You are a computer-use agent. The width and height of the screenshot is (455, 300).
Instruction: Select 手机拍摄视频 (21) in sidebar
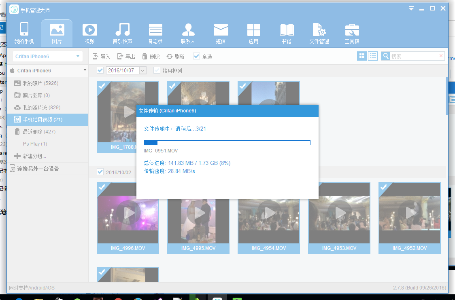point(48,120)
